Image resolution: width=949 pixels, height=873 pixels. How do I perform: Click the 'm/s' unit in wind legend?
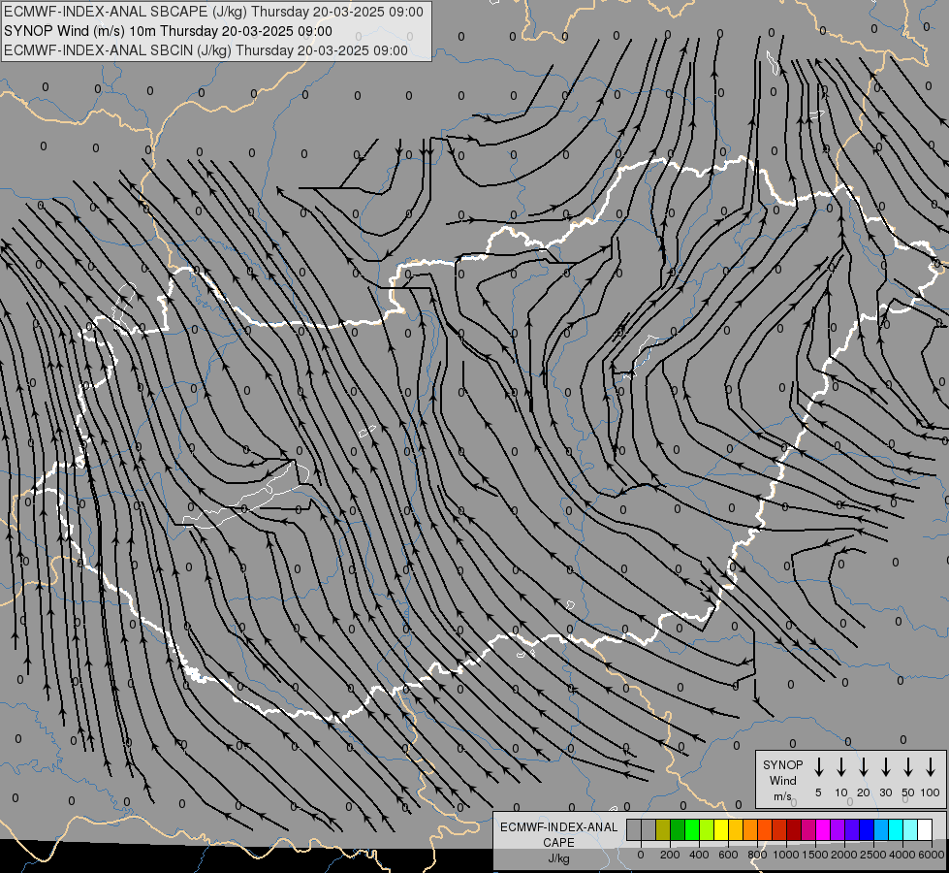click(x=782, y=796)
